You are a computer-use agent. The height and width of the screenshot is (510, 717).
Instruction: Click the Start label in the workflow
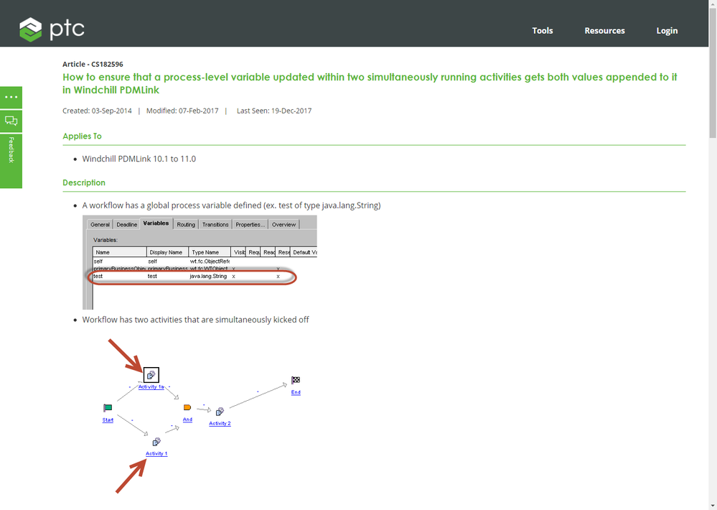[108, 419]
